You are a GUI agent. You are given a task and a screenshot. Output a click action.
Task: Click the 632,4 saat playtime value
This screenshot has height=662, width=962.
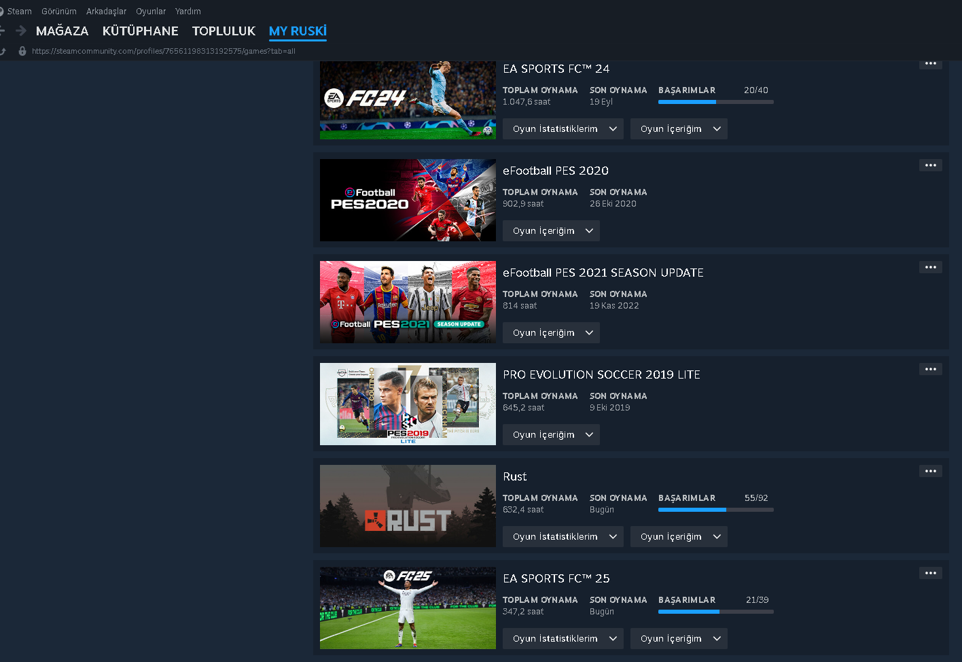pyautogui.click(x=523, y=510)
